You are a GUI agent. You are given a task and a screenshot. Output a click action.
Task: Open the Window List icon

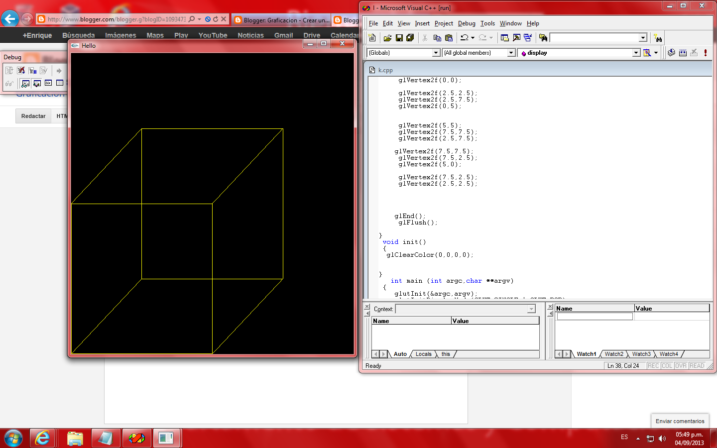[528, 38]
